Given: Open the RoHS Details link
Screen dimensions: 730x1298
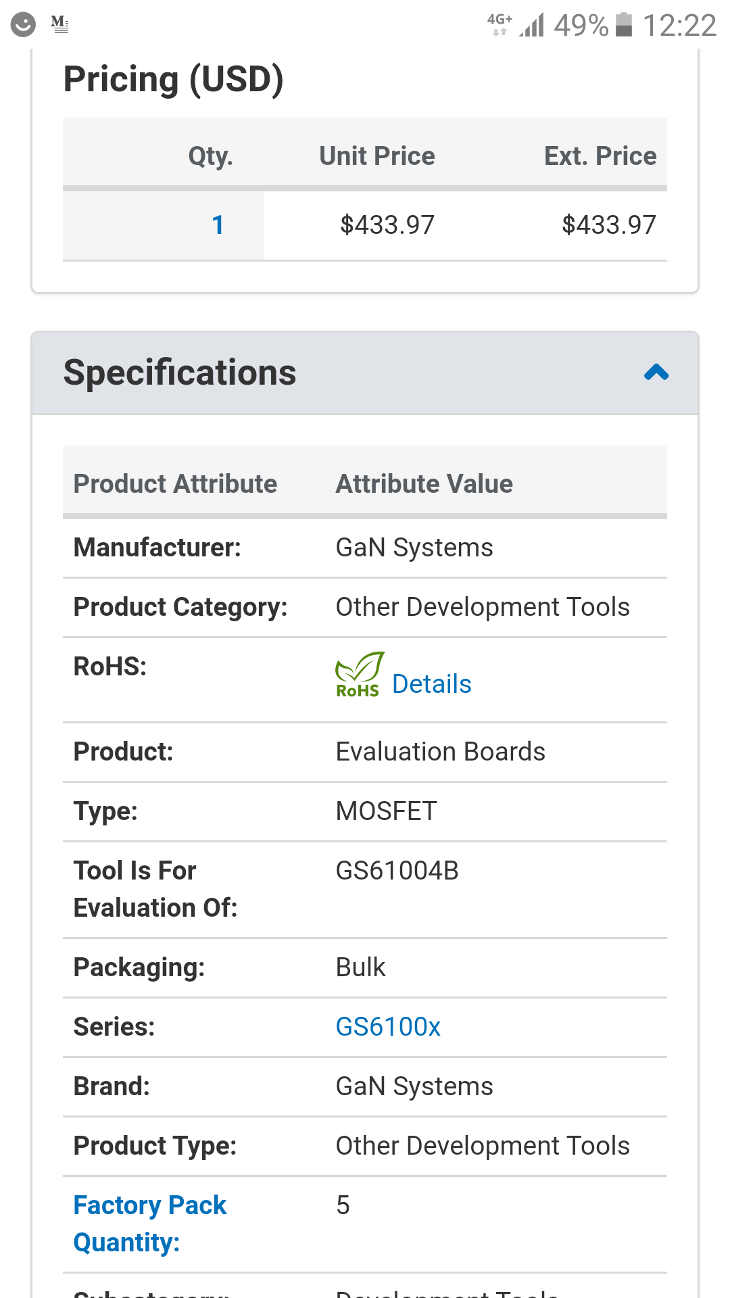Looking at the screenshot, I should (431, 684).
